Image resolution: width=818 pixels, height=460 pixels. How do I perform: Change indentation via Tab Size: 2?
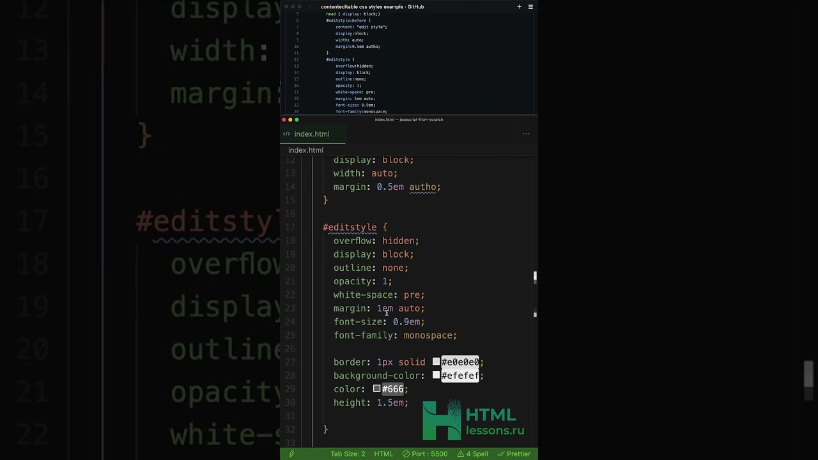click(348, 454)
